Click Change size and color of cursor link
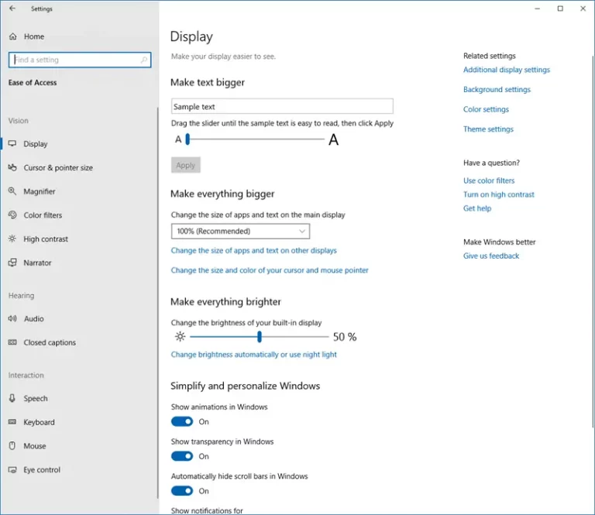Viewport: 595px width, 515px height. click(270, 270)
